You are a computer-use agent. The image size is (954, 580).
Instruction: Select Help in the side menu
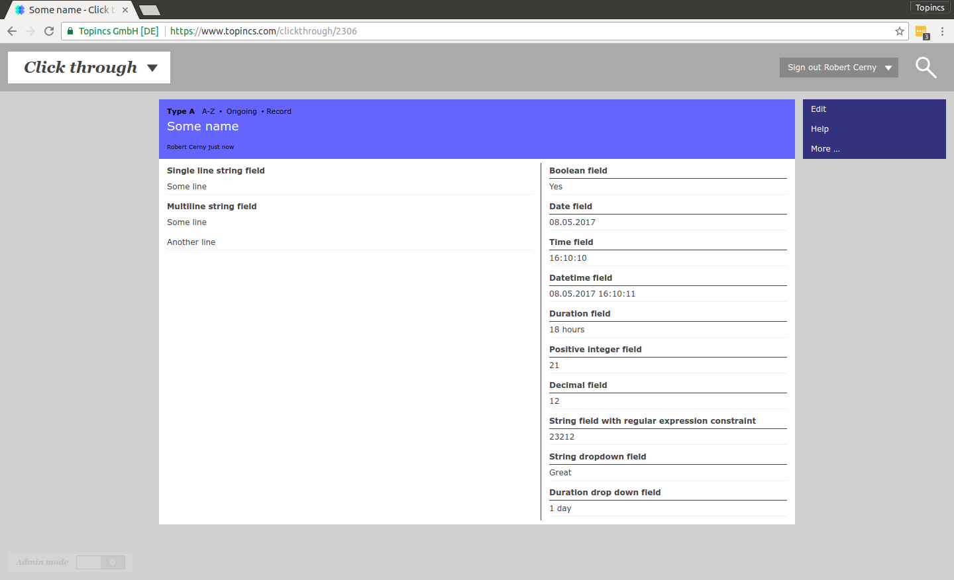820,129
